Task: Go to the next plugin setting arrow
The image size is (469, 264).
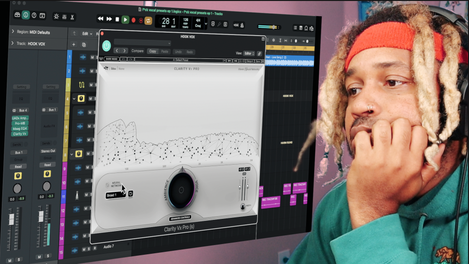Action: (x=124, y=51)
